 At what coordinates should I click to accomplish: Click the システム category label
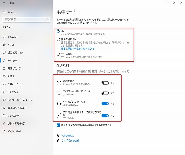(x=6, y=27)
